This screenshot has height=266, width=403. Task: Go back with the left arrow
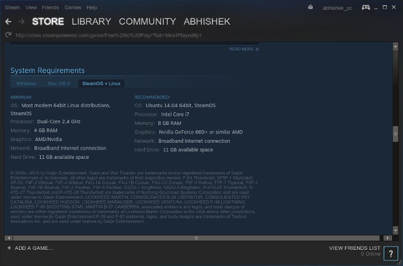tap(8, 21)
